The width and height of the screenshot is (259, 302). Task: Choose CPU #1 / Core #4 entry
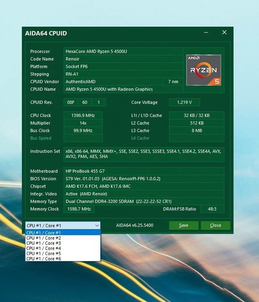click(63, 248)
